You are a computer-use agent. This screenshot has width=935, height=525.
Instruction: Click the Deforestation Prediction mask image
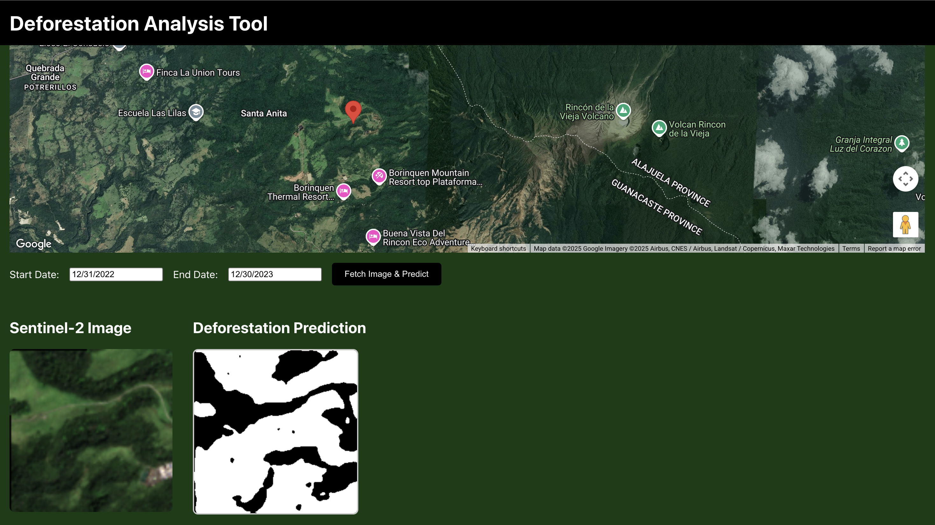(x=276, y=431)
